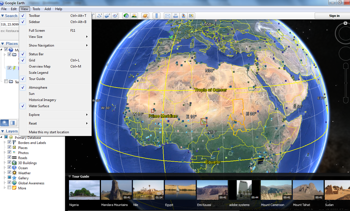
Task: Expand the Borders and Labels tree node
Action: pyautogui.click(x=4, y=143)
